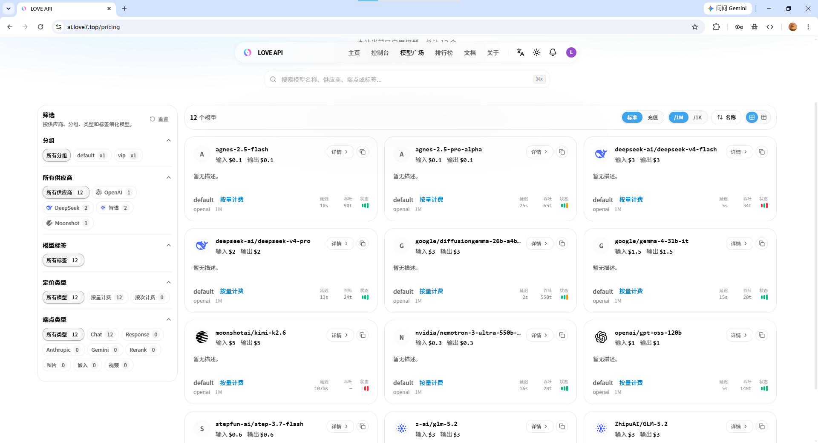Copy the agnes-2.5-flash model name
The width and height of the screenshot is (818, 443).
(x=363, y=152)
